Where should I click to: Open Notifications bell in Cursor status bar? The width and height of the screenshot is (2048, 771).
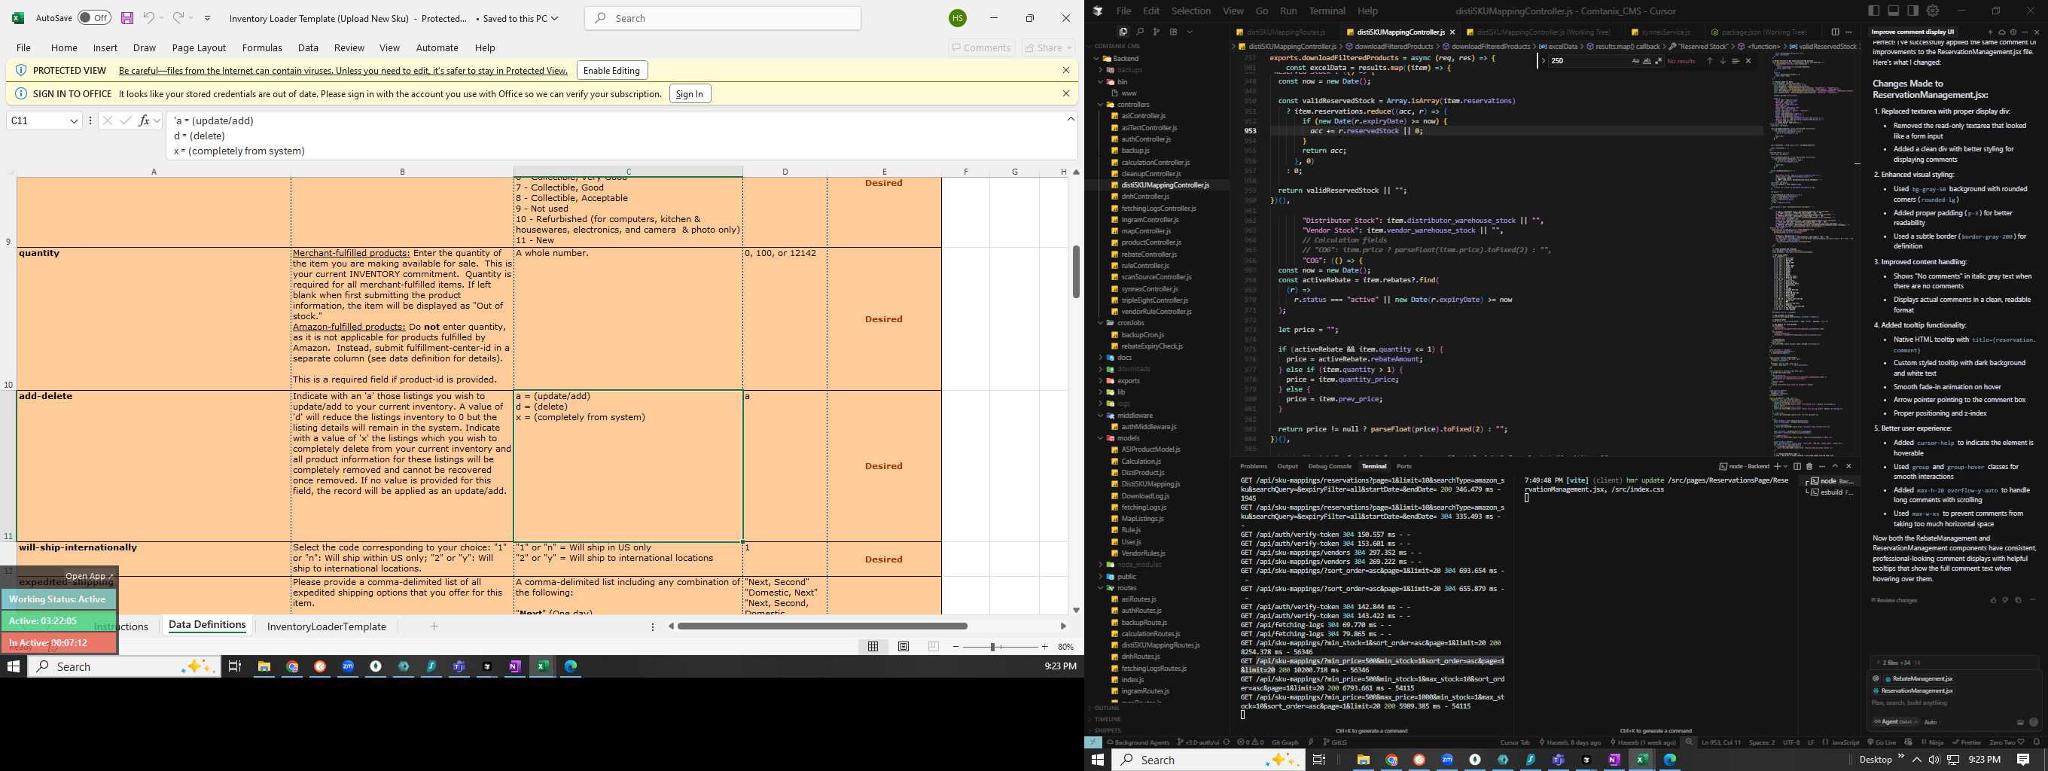[2036, 742]
